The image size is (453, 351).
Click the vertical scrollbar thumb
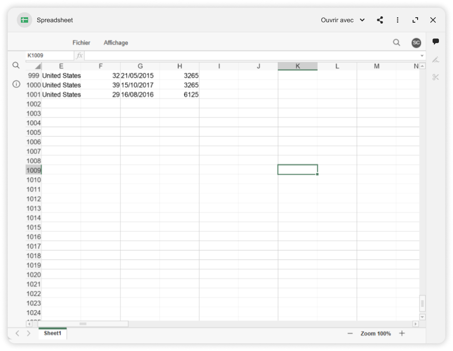pos(422,304)
